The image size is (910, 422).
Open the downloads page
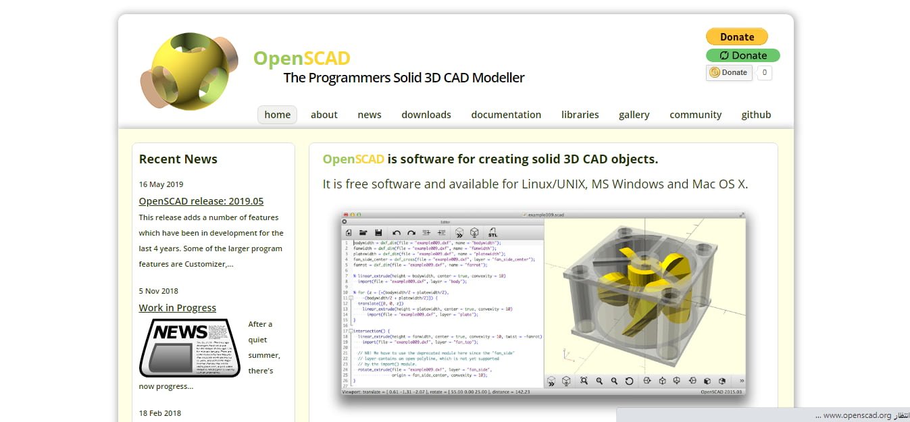pyautogui.click(x=426, y=115)
